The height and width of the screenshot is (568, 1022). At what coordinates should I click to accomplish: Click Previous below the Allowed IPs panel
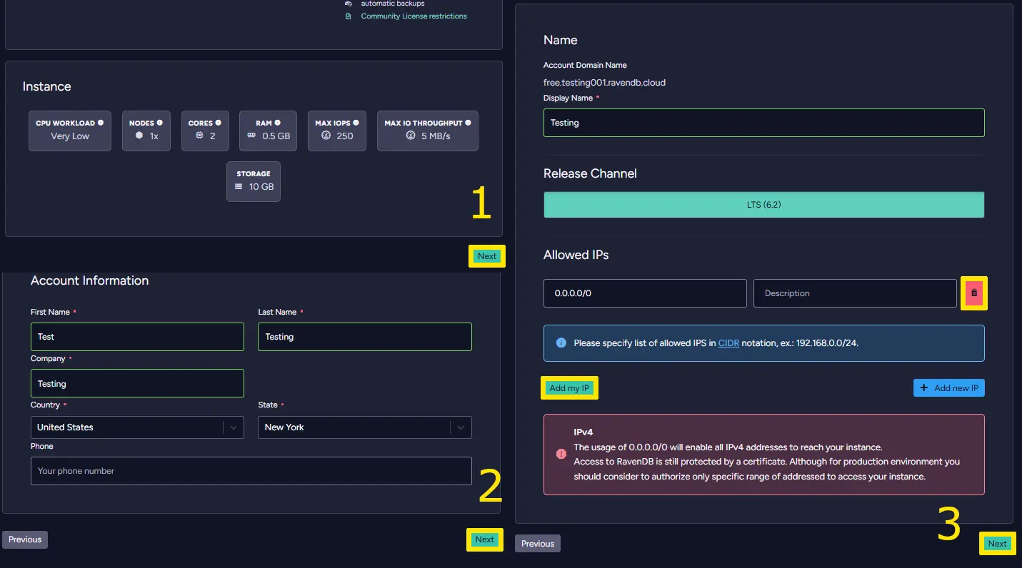[x=538, y=544]
